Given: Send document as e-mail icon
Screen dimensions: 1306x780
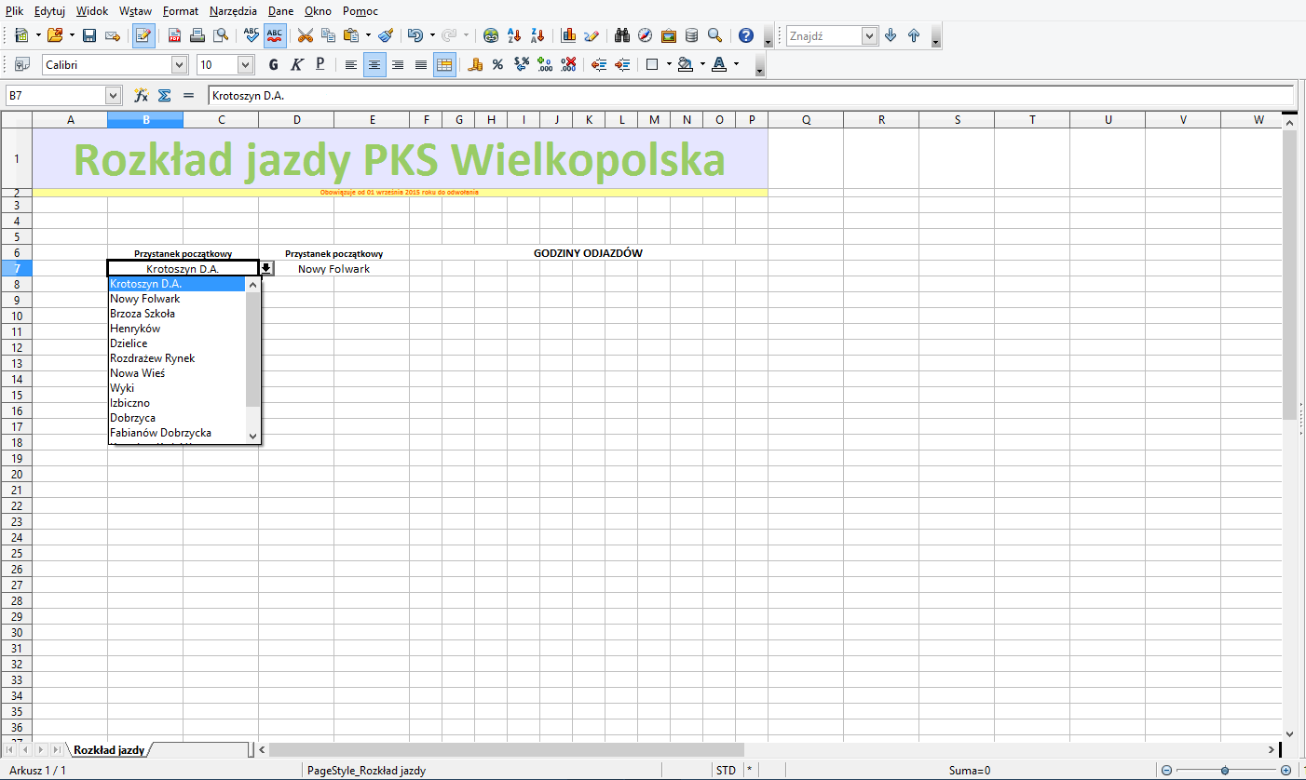Looking at the screenshot, I should click(113, 35).
